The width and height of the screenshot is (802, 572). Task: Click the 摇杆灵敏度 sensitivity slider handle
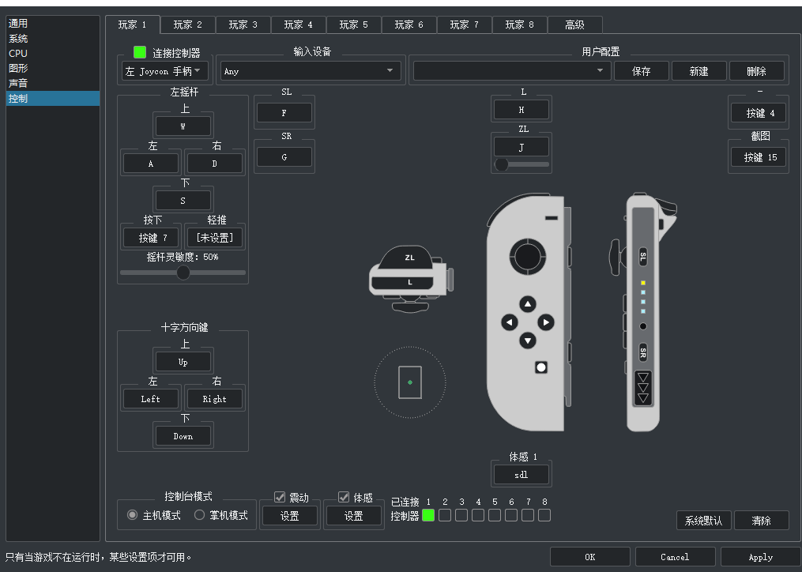(183, 273)
